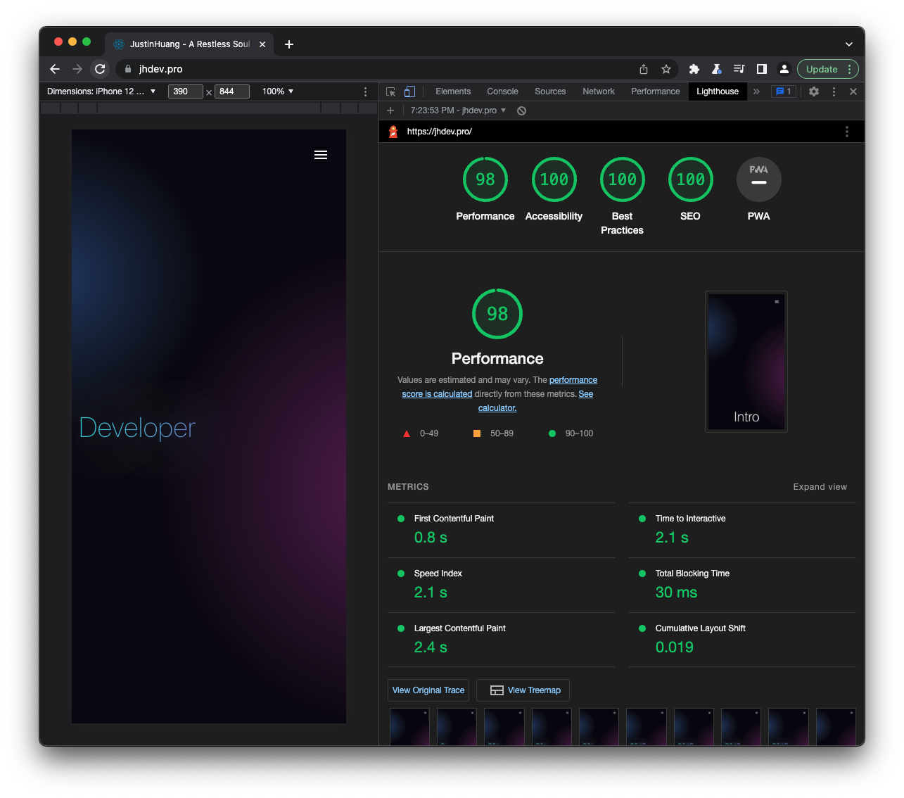Open device toolbar more options menu
904x798 pixels.
point(365,91)
